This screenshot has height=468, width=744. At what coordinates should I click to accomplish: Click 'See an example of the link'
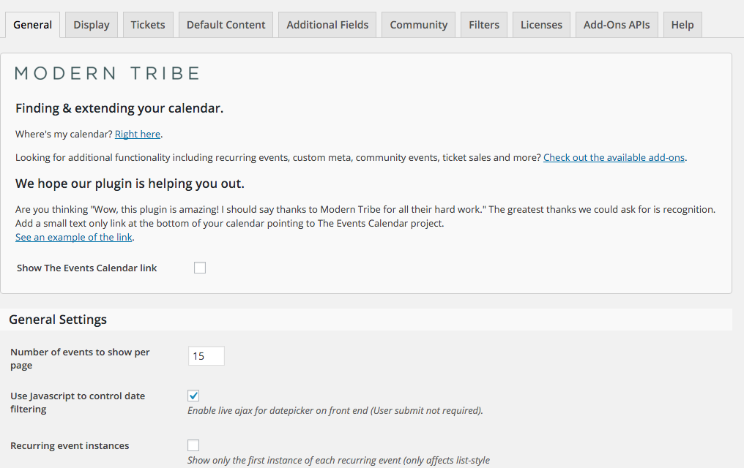click(x=74, y=237)
